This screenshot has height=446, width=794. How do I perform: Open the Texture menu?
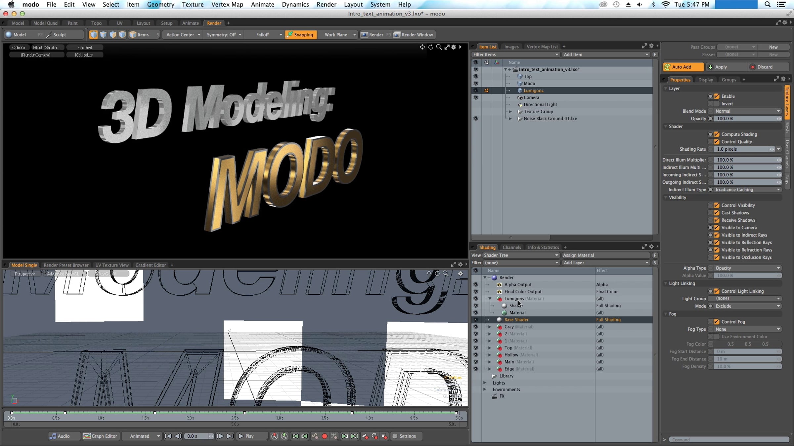point(193,4)
